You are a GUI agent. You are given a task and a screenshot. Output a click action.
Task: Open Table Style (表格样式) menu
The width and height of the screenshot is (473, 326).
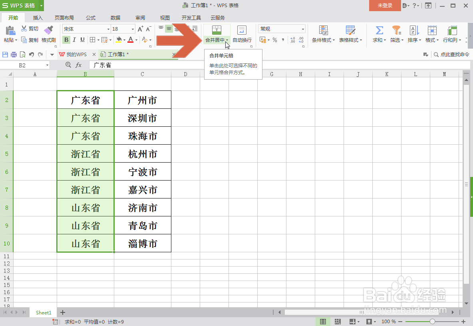pyautogui.click(x=350, y=34)
